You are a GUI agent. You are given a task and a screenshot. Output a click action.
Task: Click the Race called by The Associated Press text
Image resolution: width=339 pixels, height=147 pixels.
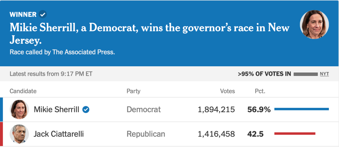click(62, 52)
